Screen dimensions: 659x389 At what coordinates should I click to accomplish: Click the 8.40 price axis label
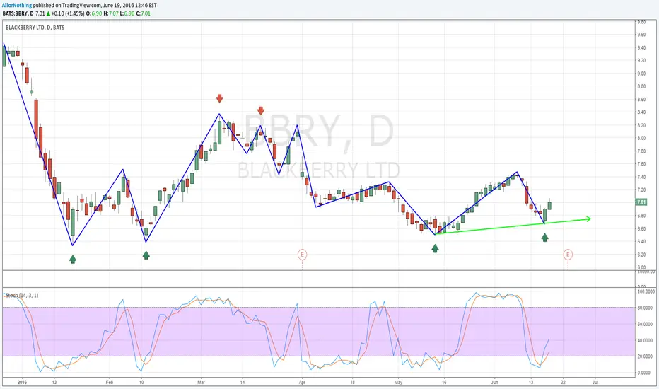pos(641,112)
